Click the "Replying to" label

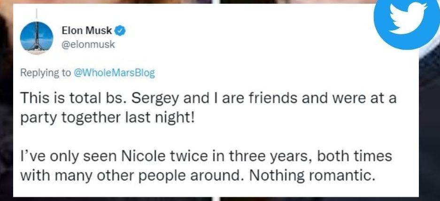pos(45,73)
